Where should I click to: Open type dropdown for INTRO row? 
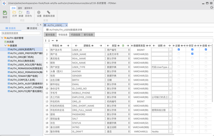coord(118,127)
